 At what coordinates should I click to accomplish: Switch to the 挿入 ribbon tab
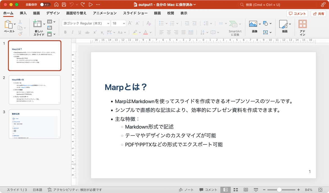click(23, 13)
